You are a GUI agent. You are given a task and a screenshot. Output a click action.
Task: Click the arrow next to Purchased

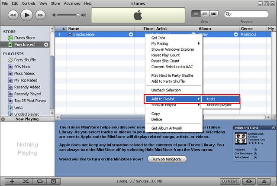46,45
